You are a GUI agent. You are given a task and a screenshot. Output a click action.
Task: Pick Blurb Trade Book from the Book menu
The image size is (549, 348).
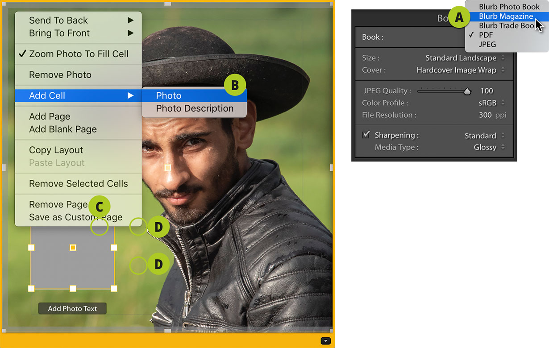coord(507,26)
